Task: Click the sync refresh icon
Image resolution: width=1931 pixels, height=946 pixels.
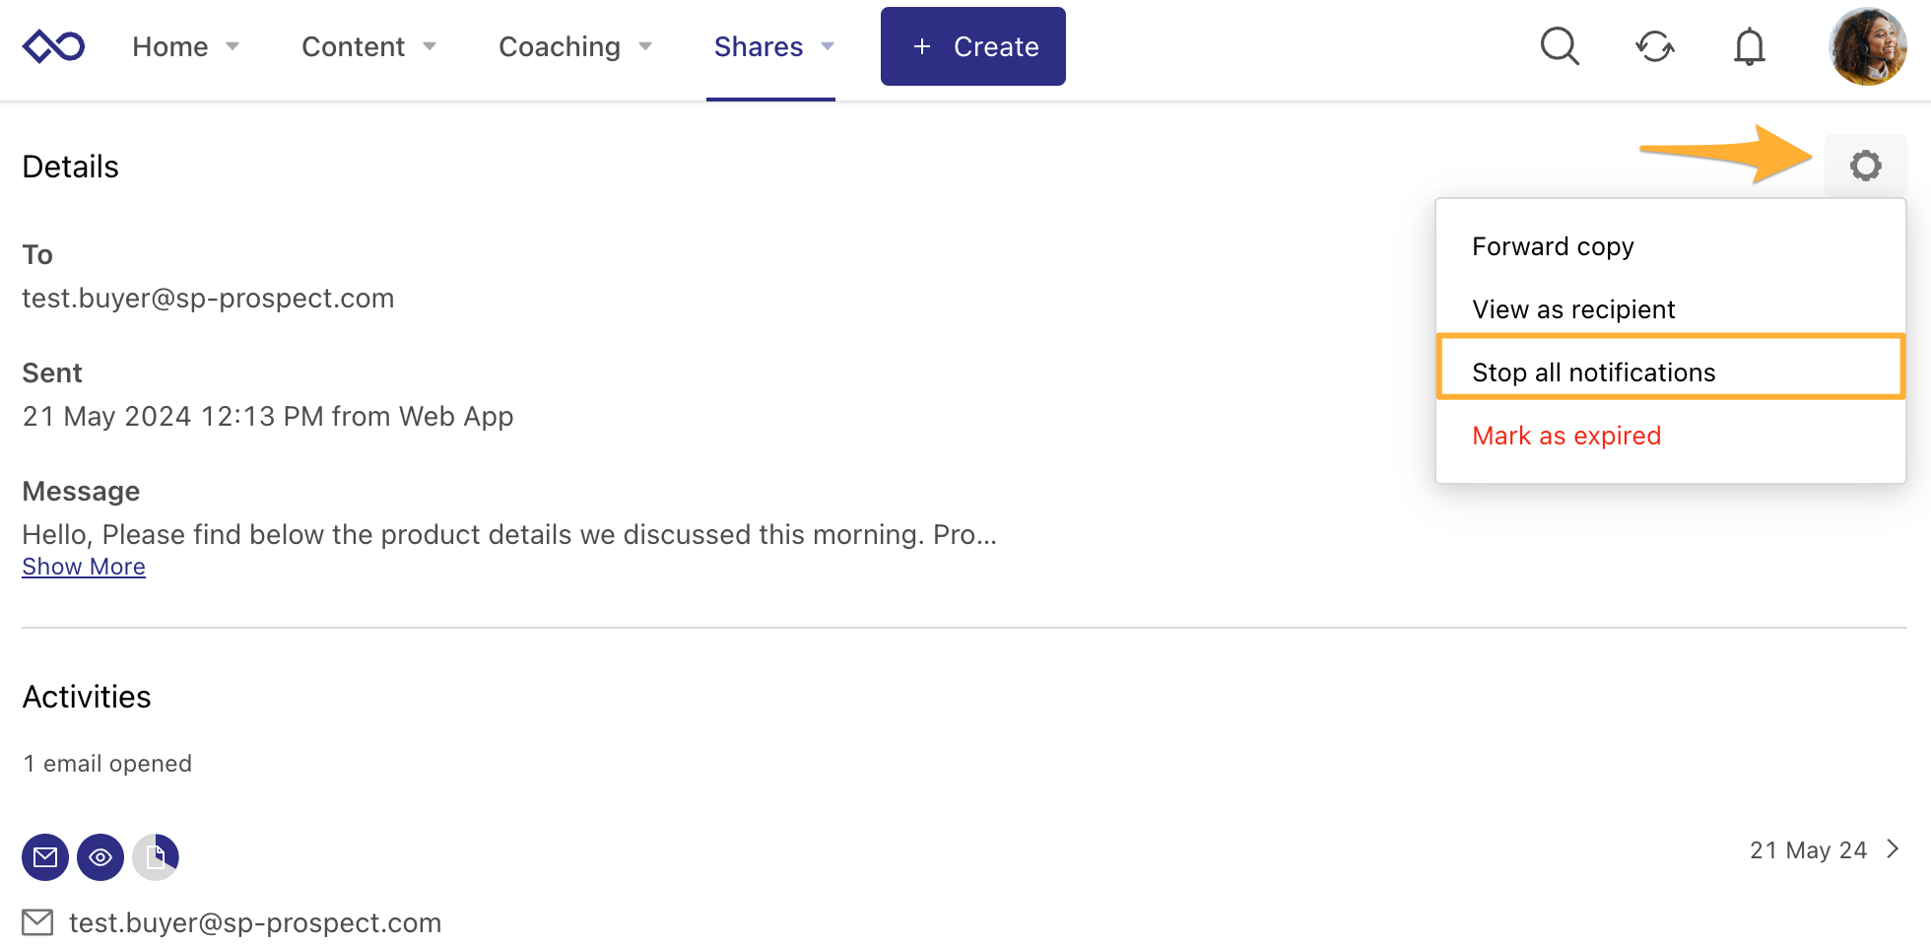Action: click(1654, 46)
